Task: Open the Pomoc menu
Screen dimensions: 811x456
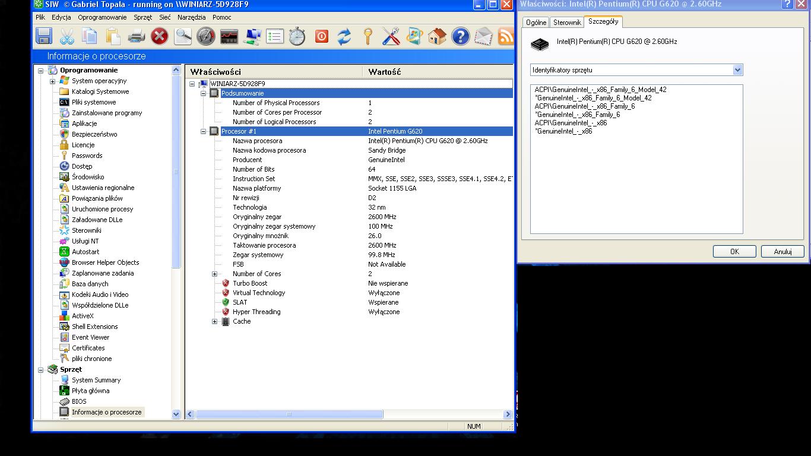Action: point(222,17)
